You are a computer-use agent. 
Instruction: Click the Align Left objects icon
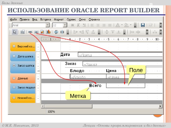[75, 32]
